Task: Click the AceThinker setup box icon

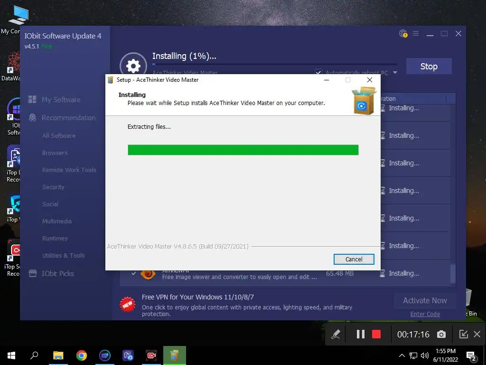Action: point(364,101)
